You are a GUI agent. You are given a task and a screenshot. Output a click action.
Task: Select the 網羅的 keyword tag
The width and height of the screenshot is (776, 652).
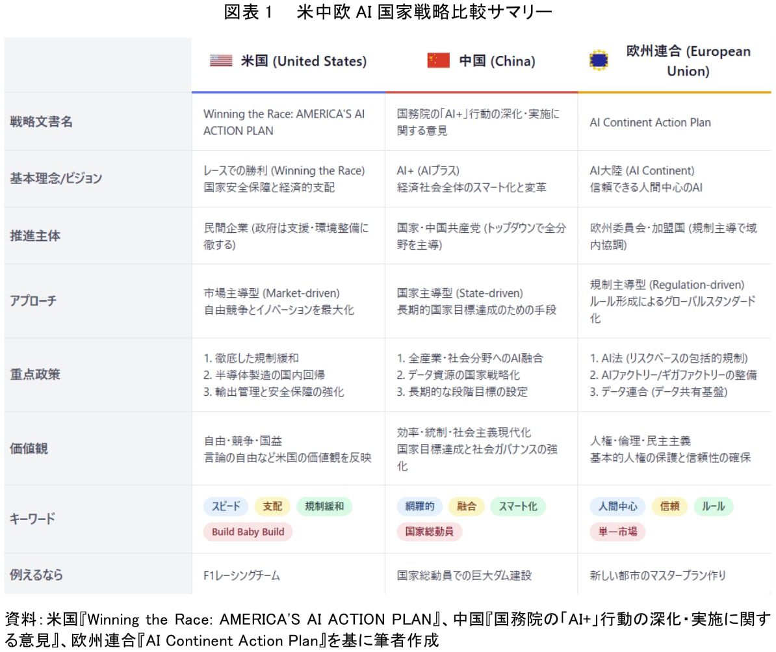coord(419,506)
